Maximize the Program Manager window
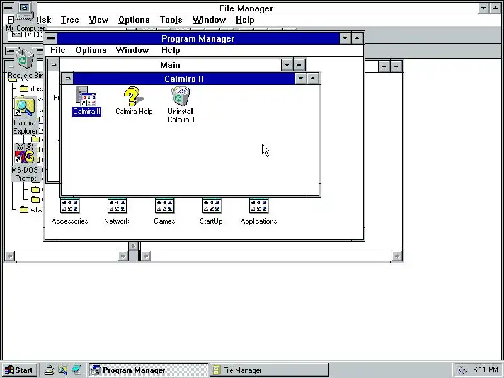 (357, 38)
